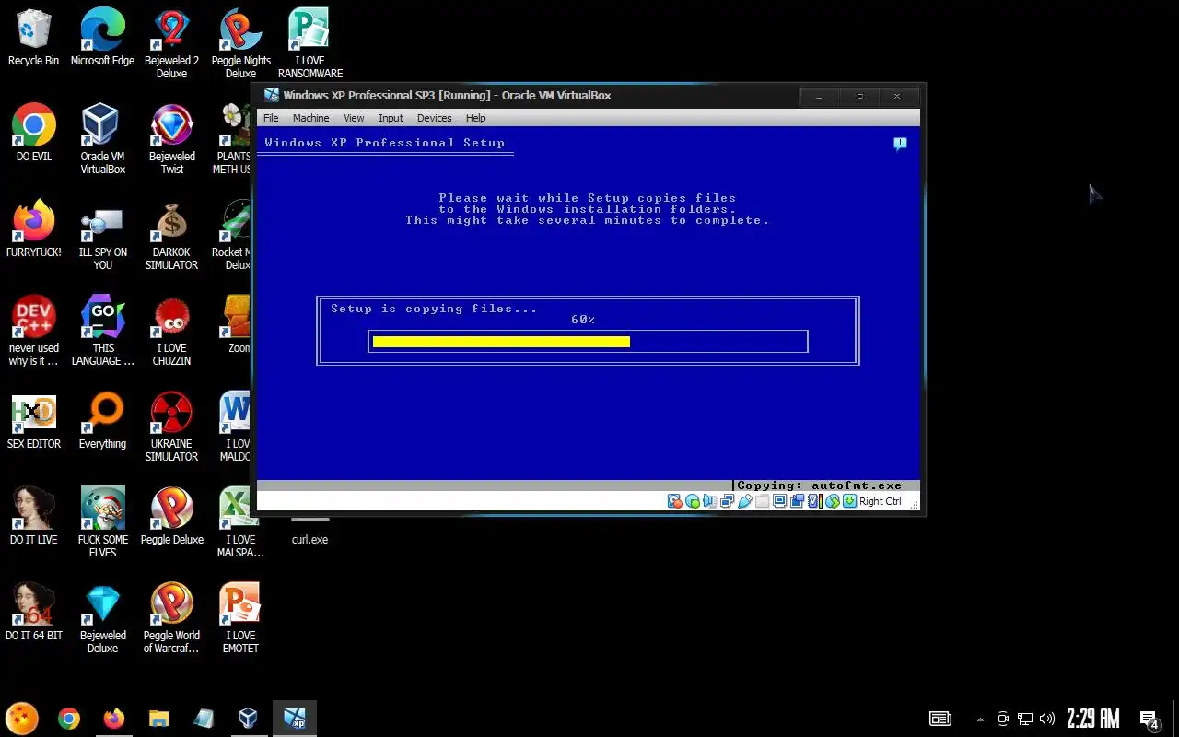Click the 'Right Ctrl' host key label
The width and height of the screenshot is (1179, 737).
coord(881,501)
